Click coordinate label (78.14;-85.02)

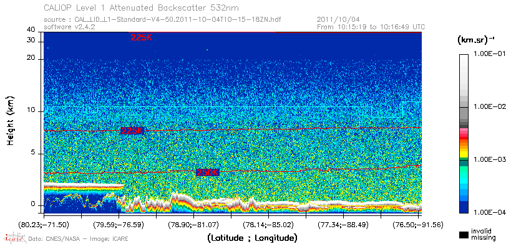point(268,225)
